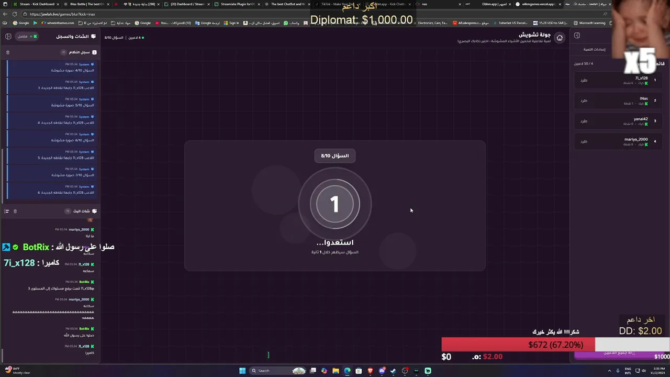The width and height of the screenshot is (670, 377).
Task: Open the Microsoft Store taskbar icon
Action: point(359,371)
